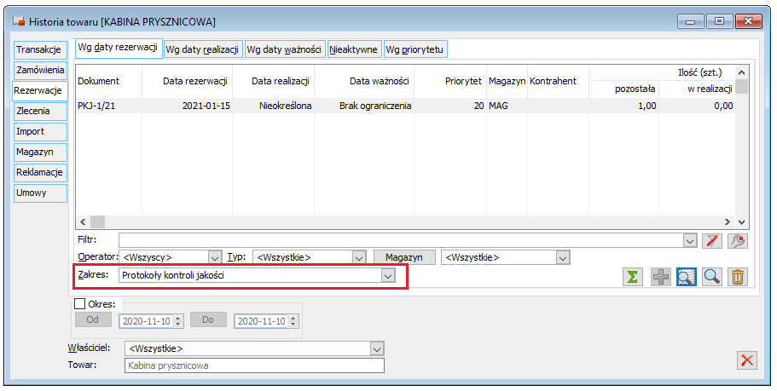Open the Magazyn side tab
This screenshot has width=777, height=391.
pos(39,152)
